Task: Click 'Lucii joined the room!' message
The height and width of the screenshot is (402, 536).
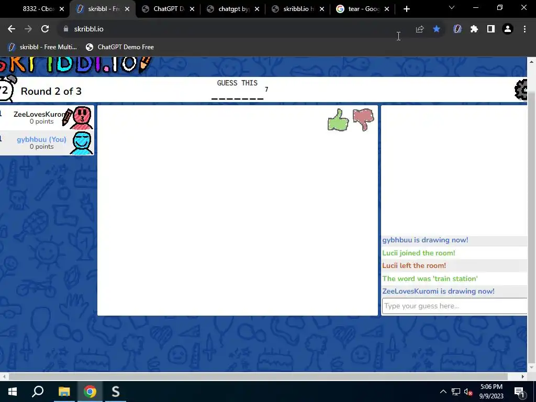Action: 419,253
